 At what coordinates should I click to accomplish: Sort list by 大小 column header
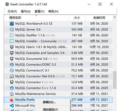tap(77, 18)
